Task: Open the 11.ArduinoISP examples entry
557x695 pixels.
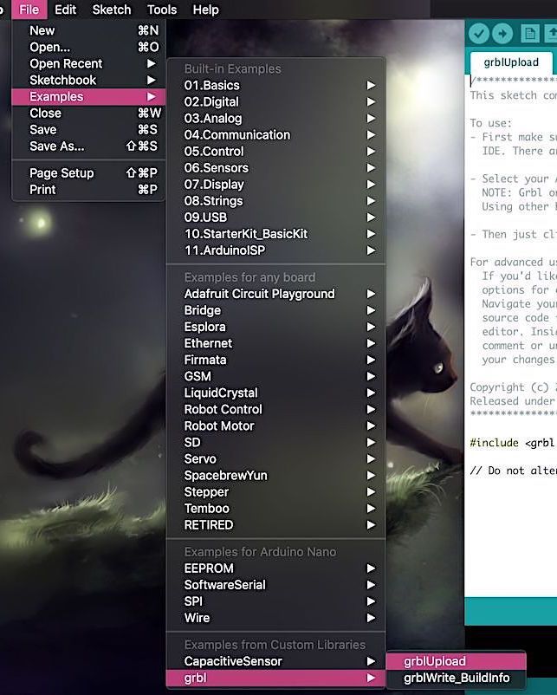Action: (x=275, y=250)
